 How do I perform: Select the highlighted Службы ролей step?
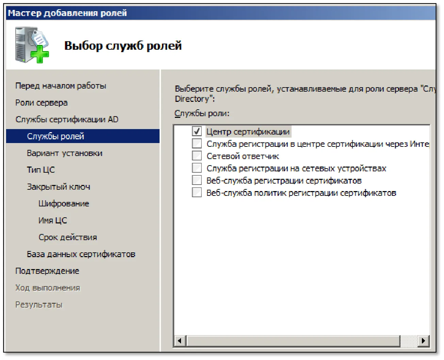coord(83,136)
